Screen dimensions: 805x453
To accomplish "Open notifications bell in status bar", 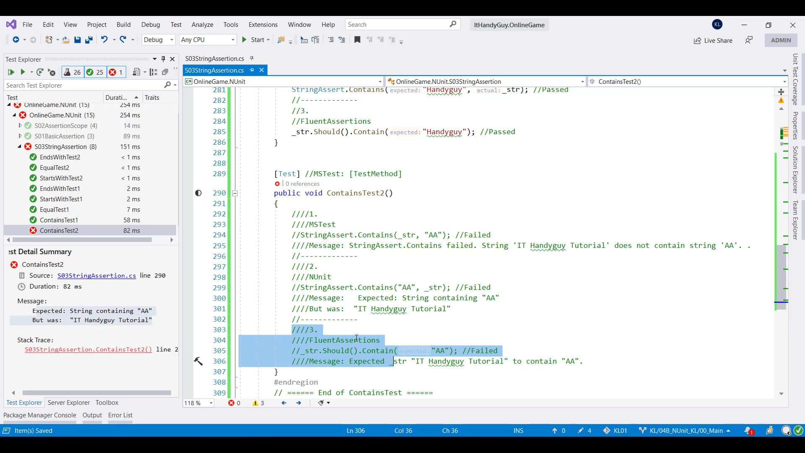I will coord(748,430).
